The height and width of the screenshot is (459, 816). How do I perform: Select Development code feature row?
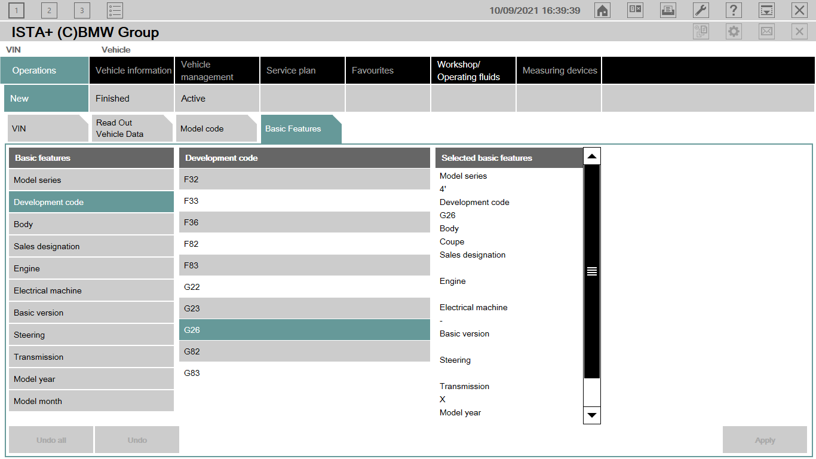[x=91, y=202]
